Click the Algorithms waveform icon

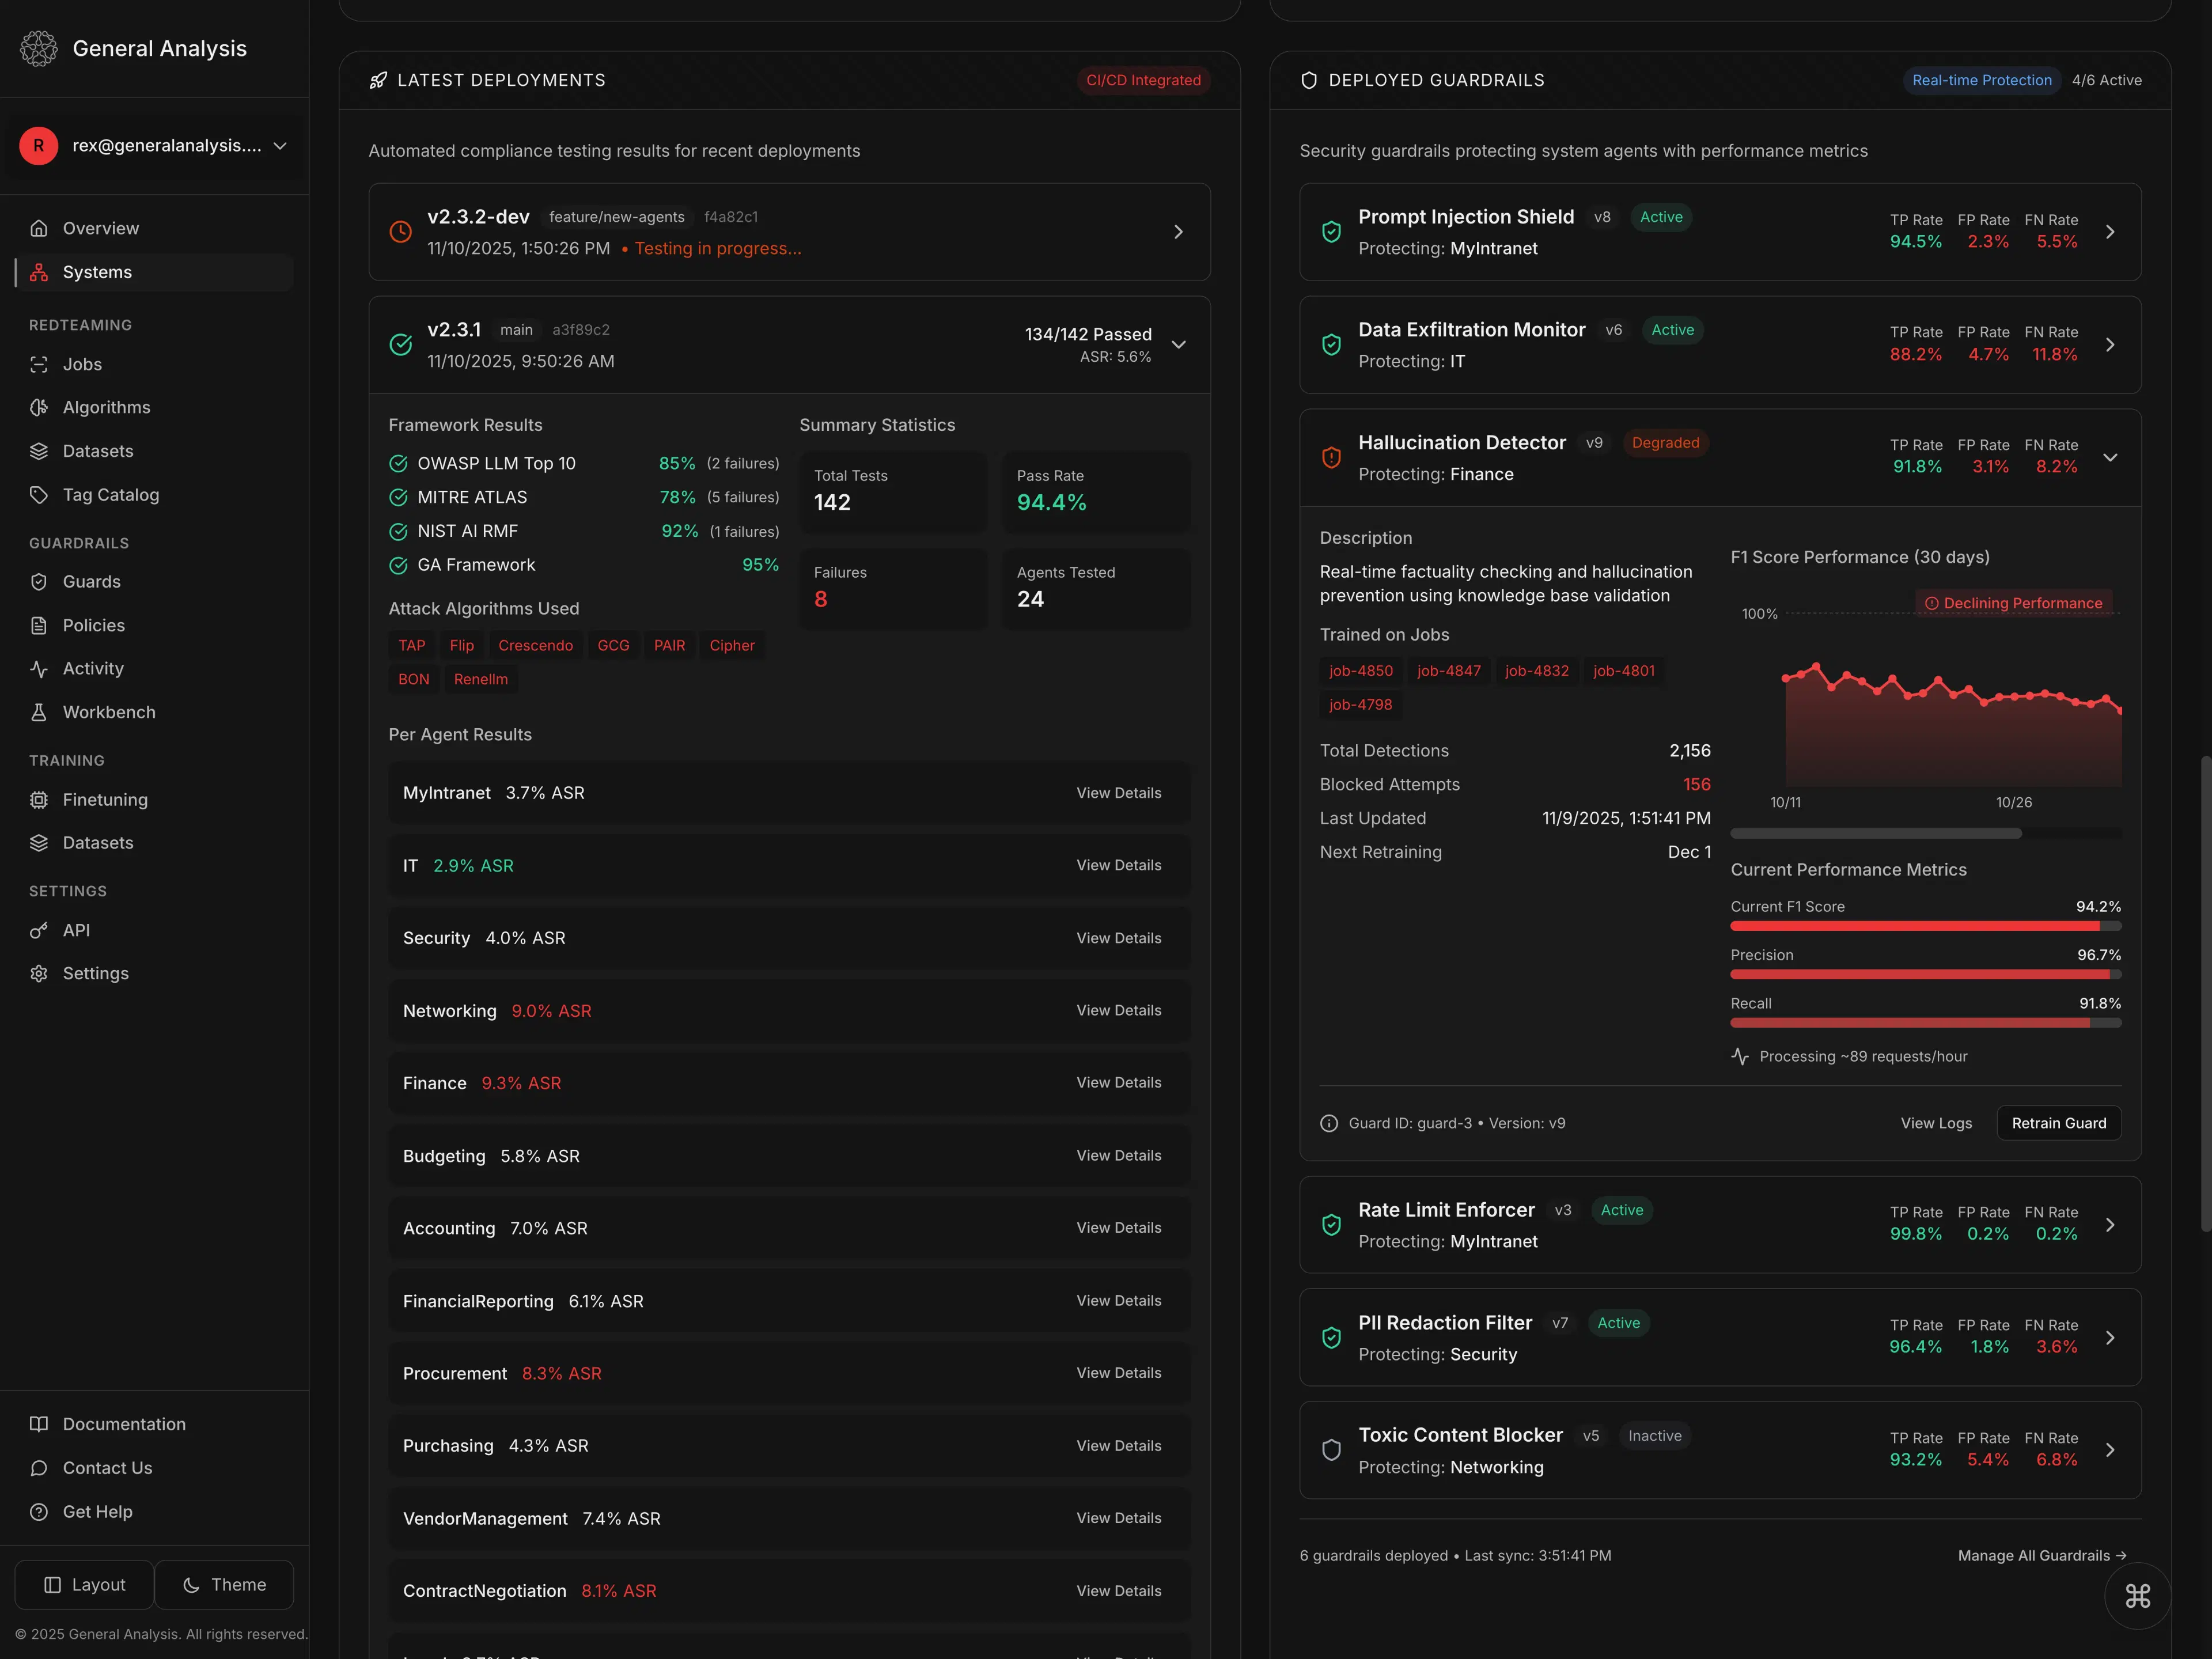(x=39, y=407)
